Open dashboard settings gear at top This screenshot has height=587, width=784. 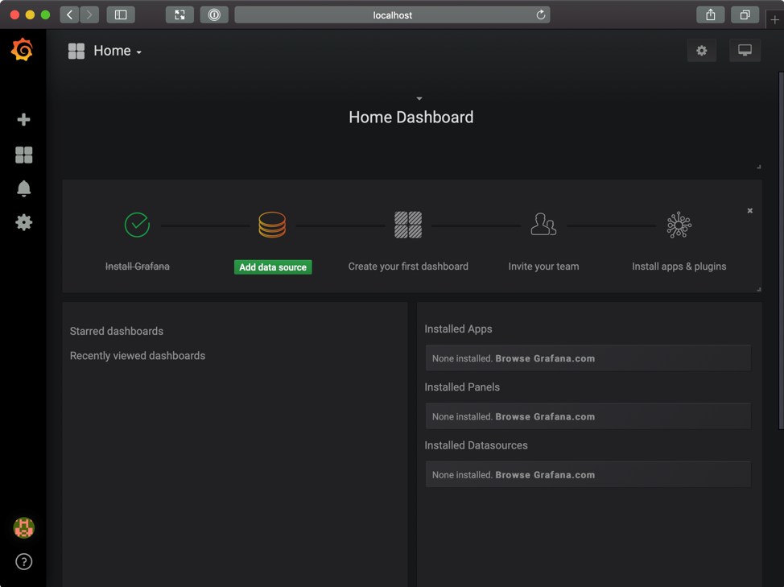pos(701,51)
